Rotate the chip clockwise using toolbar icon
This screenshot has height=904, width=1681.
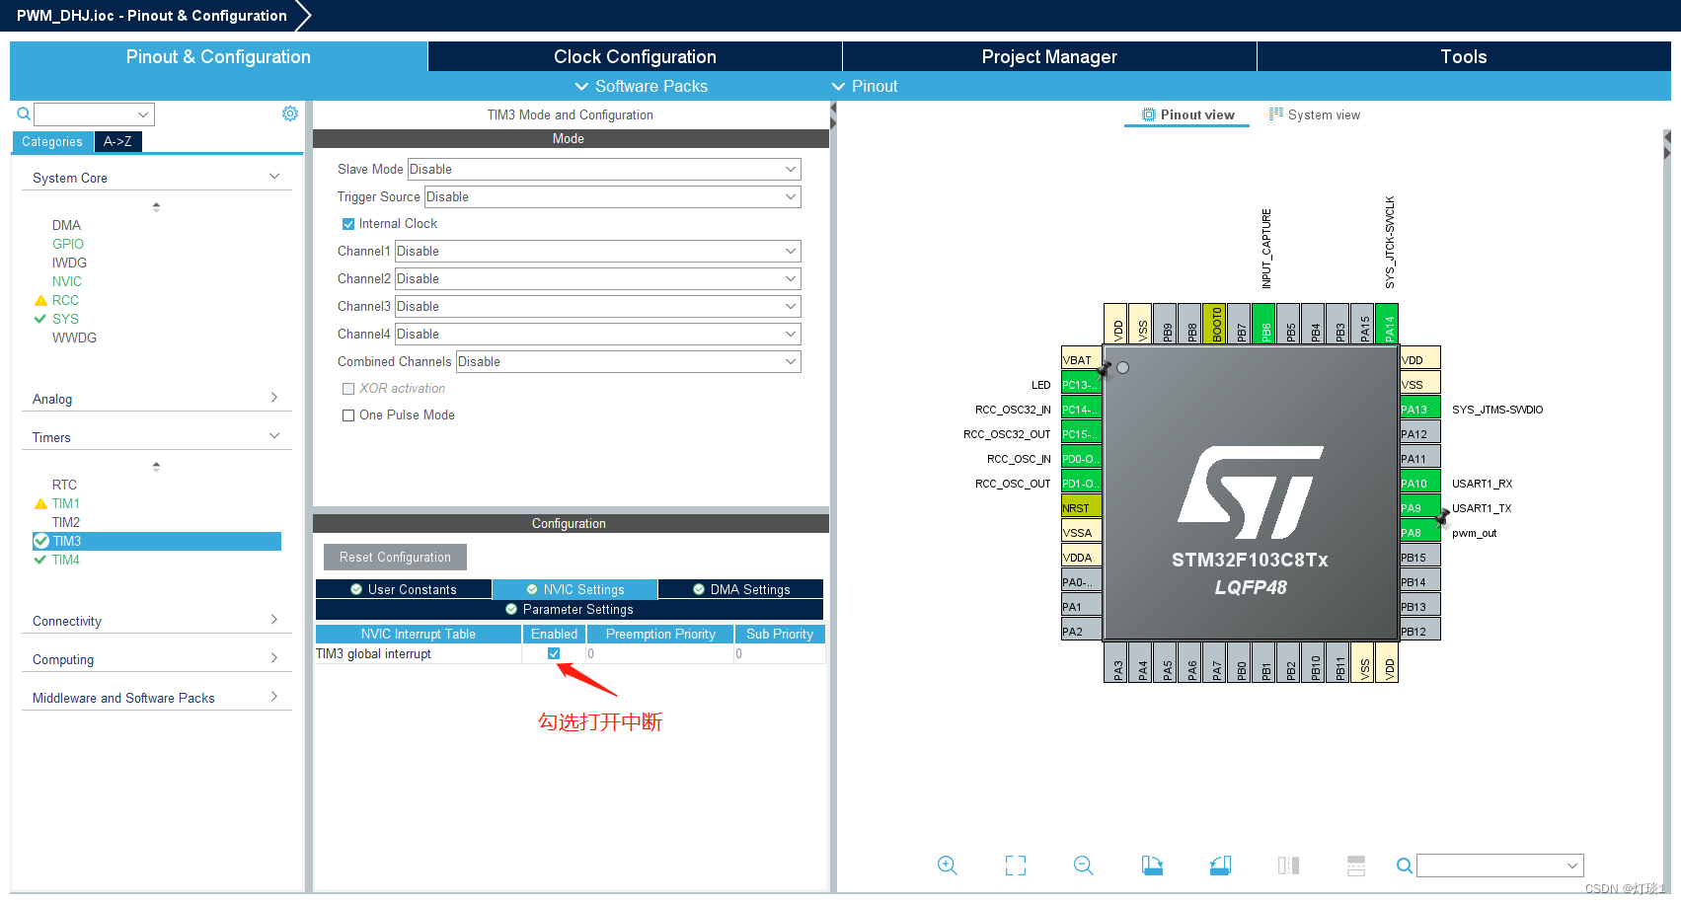click(1152, 866)
